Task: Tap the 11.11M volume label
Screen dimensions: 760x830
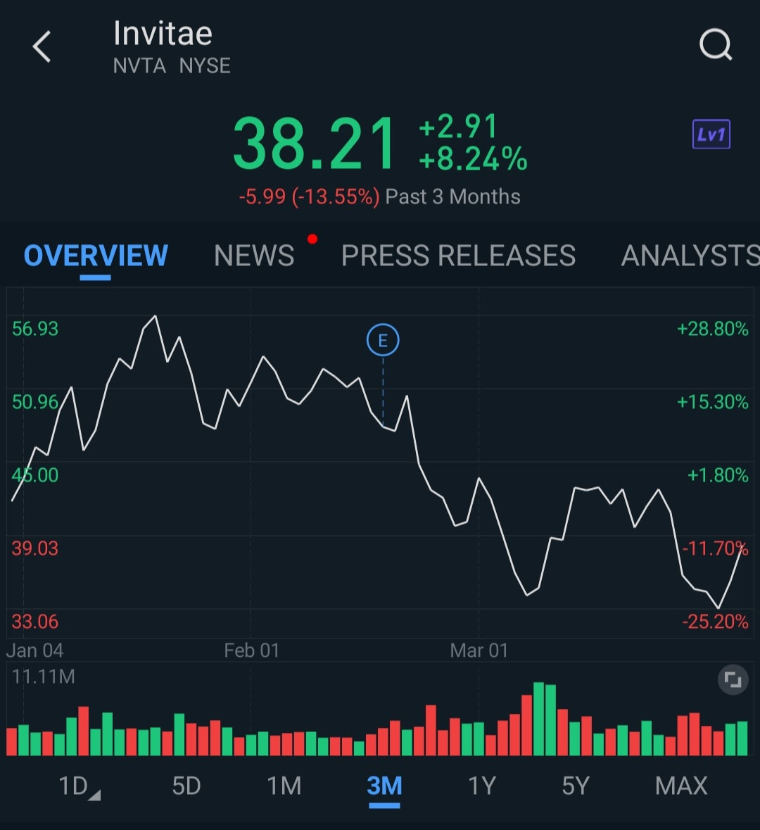Action: pyautogui.click(x=44, y=677)
